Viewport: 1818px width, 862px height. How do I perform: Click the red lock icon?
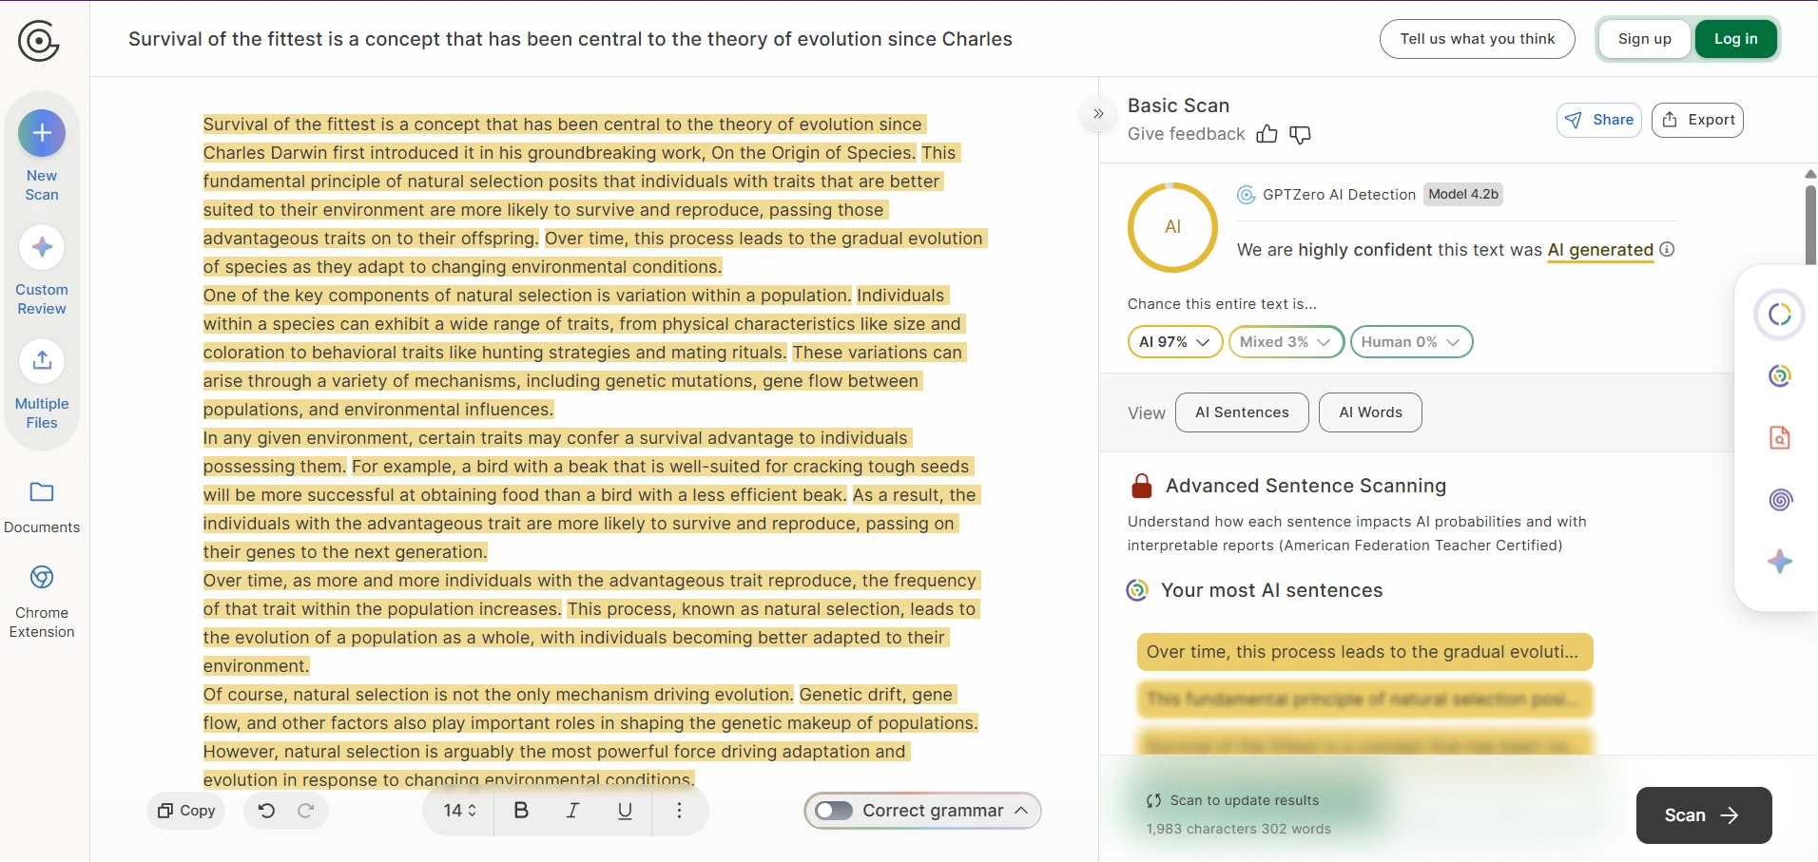[1142, 486]
